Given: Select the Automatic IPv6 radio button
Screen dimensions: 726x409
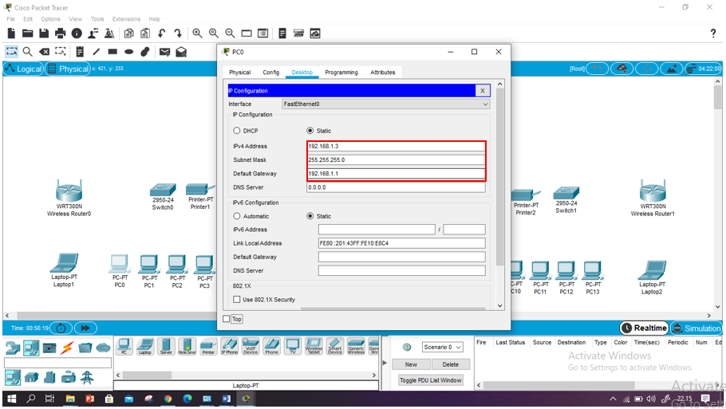Looking at the screenshot, I should tap(237, 216).
